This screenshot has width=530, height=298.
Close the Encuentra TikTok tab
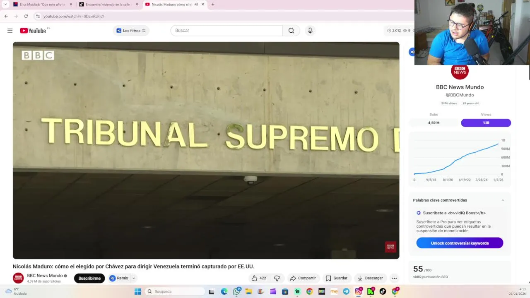point(137,5)
